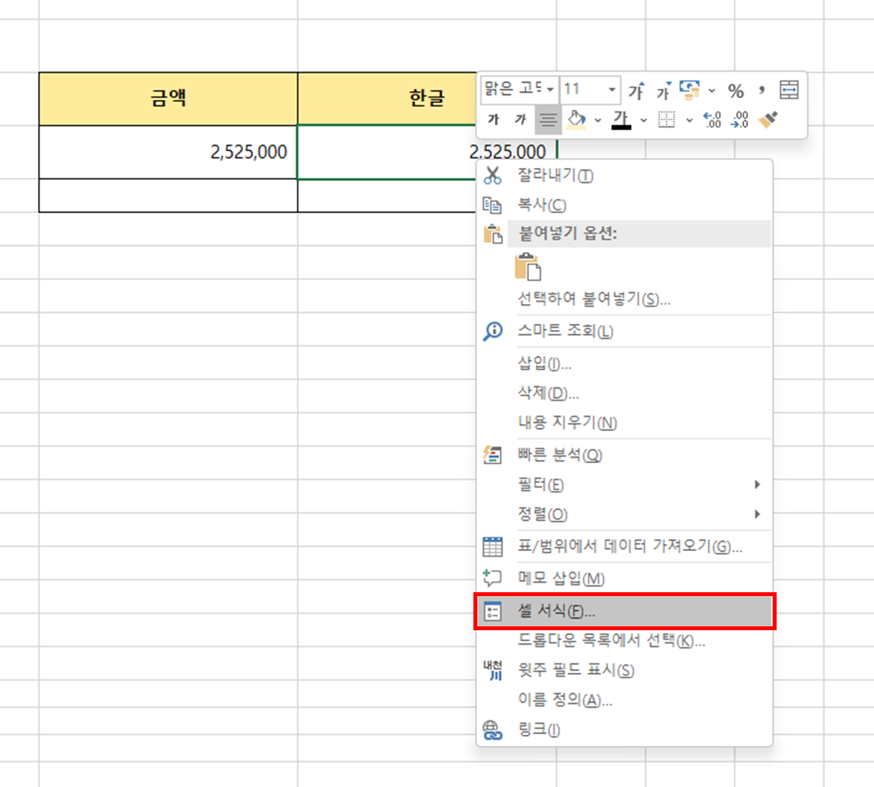874x787 pixels.
Task: Click the increase font size icon
Action: 637,89
